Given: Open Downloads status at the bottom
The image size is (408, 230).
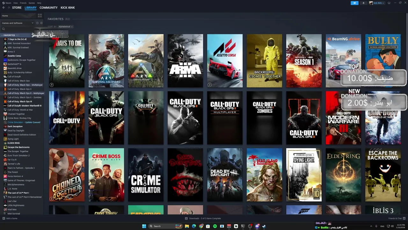Looking at the screenshot, I should (203, 218).
